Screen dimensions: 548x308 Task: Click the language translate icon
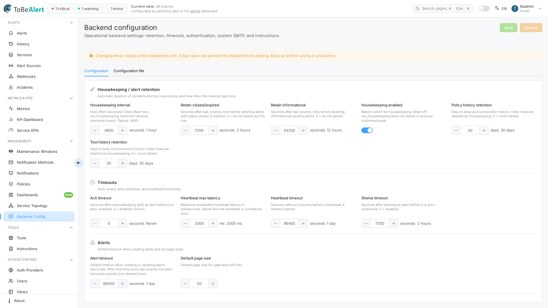pyautogui.click(x=497, y=9)
